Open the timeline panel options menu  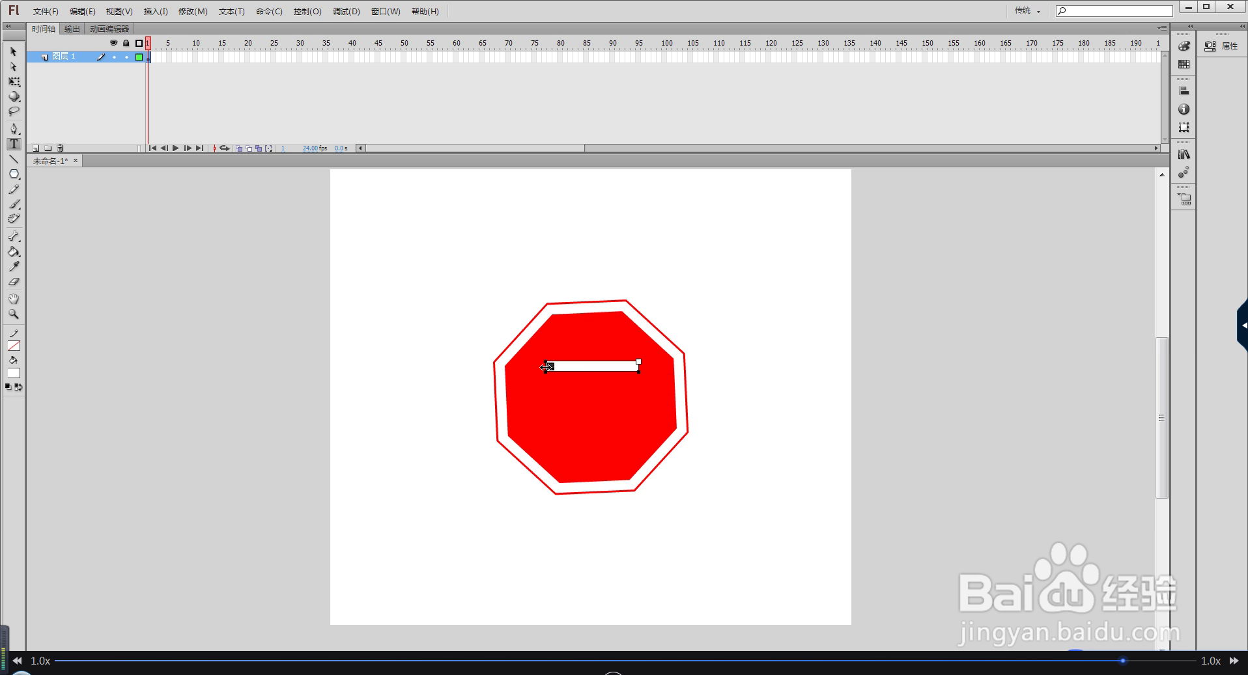(1163, 28)
